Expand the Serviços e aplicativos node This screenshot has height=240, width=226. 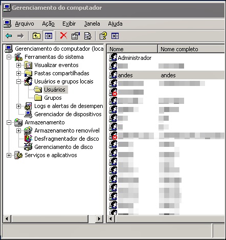9,155
